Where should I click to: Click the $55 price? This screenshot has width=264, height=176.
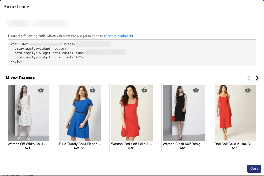tap(183, 148)
